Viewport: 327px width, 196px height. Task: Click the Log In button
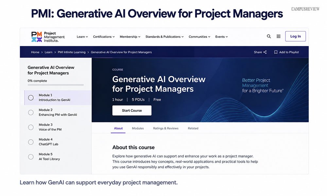tap(296, 36)
